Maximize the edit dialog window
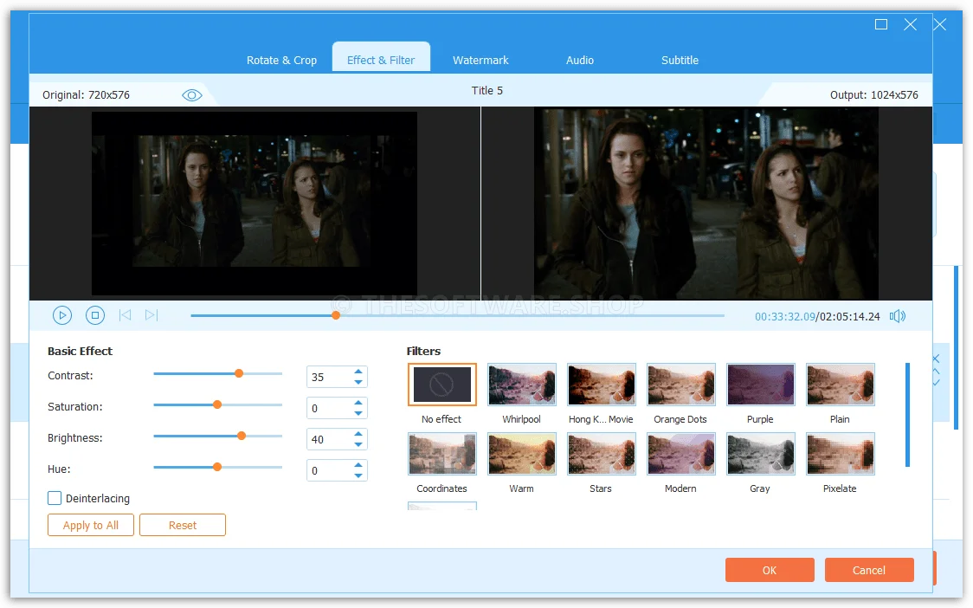 [881, 24]
